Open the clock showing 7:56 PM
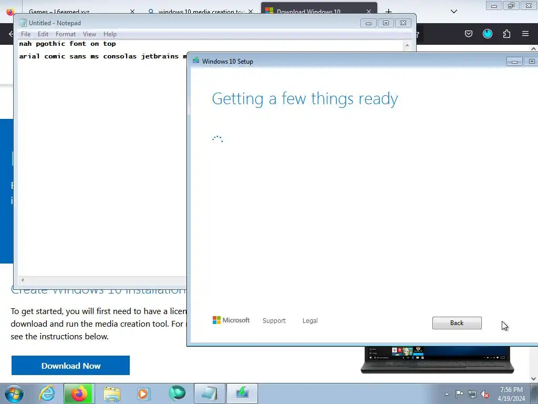The height and width of the screenshot is (404, 538). click(x=511, y=394)
